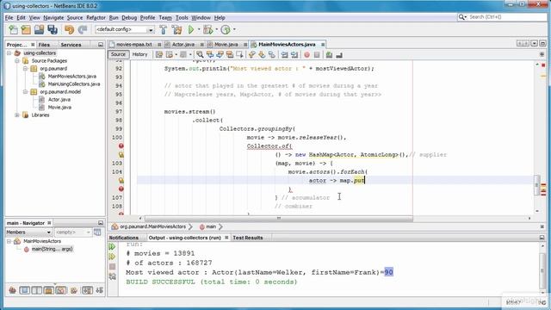Collapse the org.paumard.model package node

click(x=25, y=92)
